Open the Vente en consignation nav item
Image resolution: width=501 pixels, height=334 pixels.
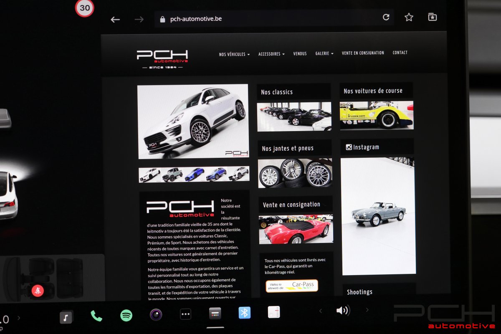point(363,53)
